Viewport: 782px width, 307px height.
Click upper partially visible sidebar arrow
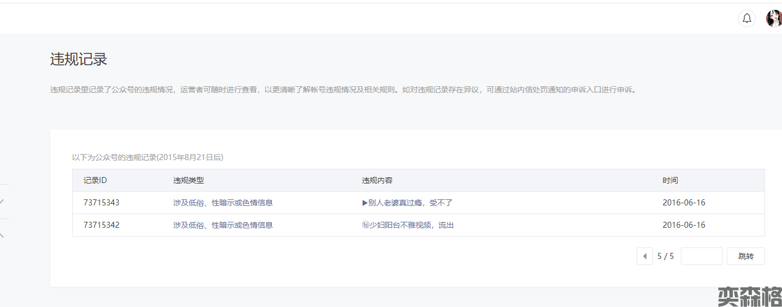(x=2, y=202)
